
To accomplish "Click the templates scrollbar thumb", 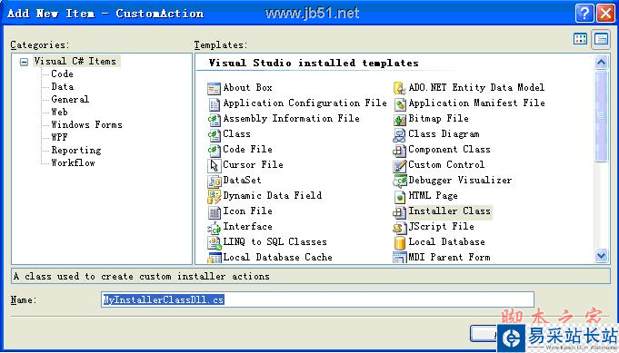I will (x=601, y=116).
